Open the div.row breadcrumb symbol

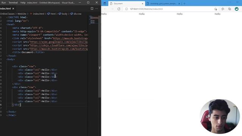76,14
